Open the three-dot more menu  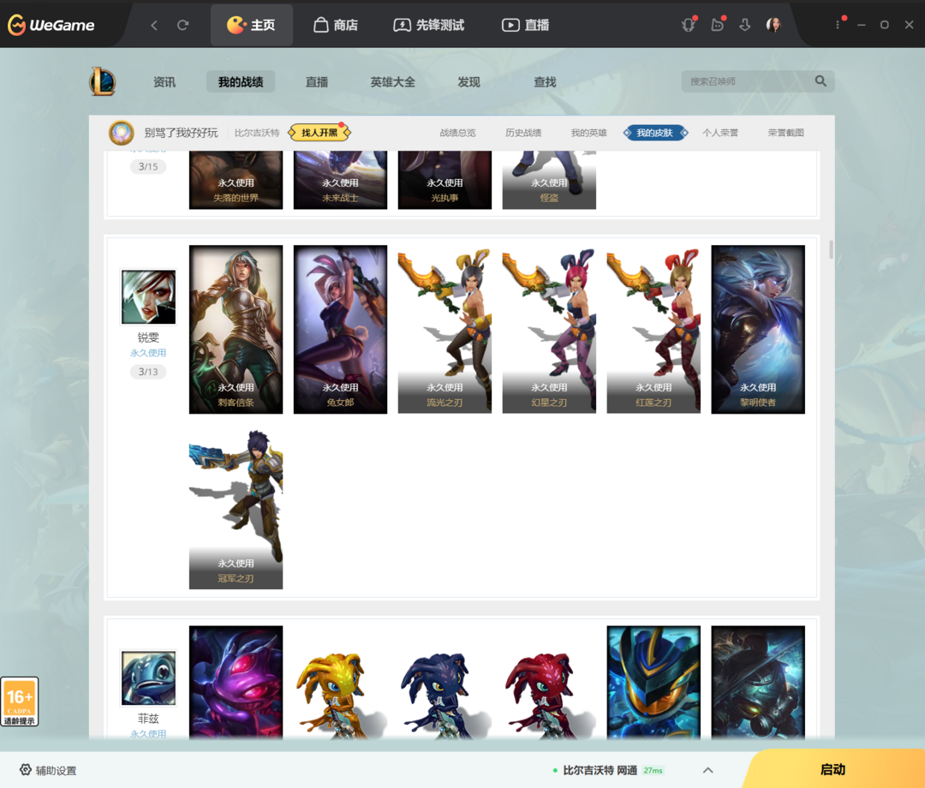pyautogui.click(x=838, y=25)
